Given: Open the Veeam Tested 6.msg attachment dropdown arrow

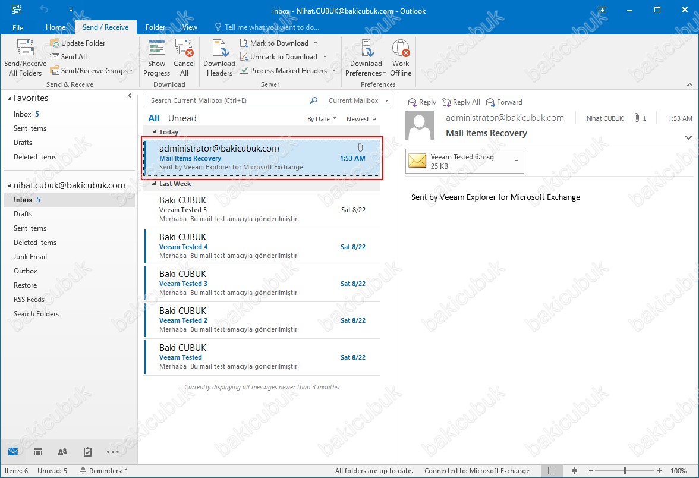Looking at the screenshot, I should pyautogui.click(x=517, y=161).
